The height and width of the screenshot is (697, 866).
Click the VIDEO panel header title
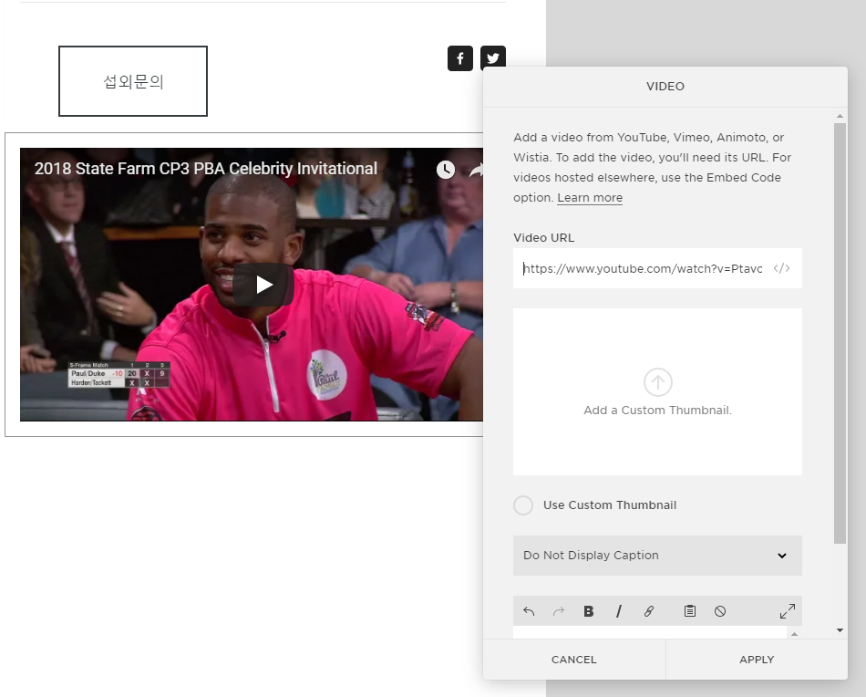(665, 87)
